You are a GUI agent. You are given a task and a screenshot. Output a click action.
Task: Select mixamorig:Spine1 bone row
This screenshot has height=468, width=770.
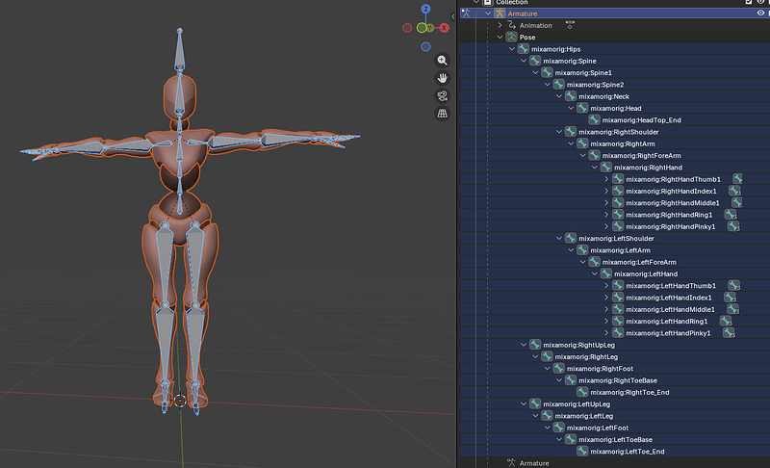615,72
